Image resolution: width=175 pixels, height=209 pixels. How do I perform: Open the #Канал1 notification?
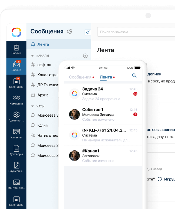tap(103, 156)
